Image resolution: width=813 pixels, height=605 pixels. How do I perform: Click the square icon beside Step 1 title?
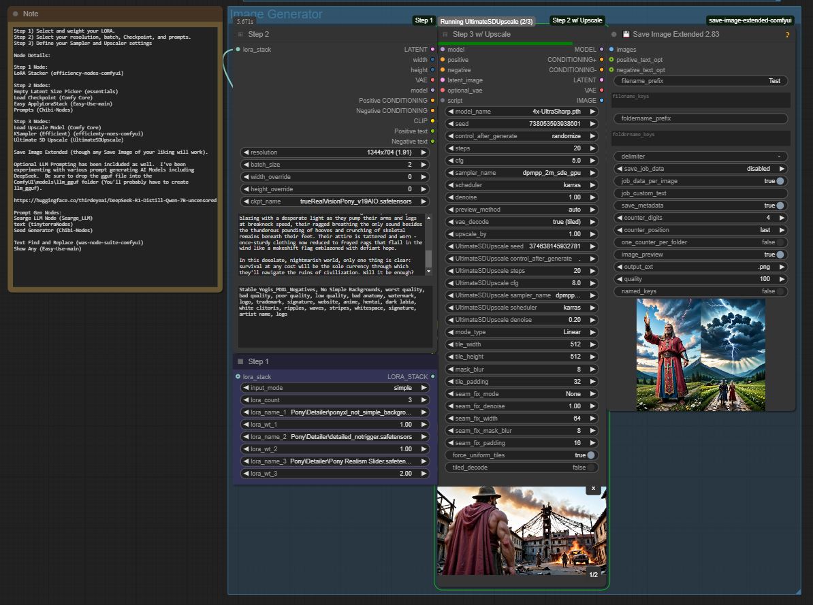(240, 361)
